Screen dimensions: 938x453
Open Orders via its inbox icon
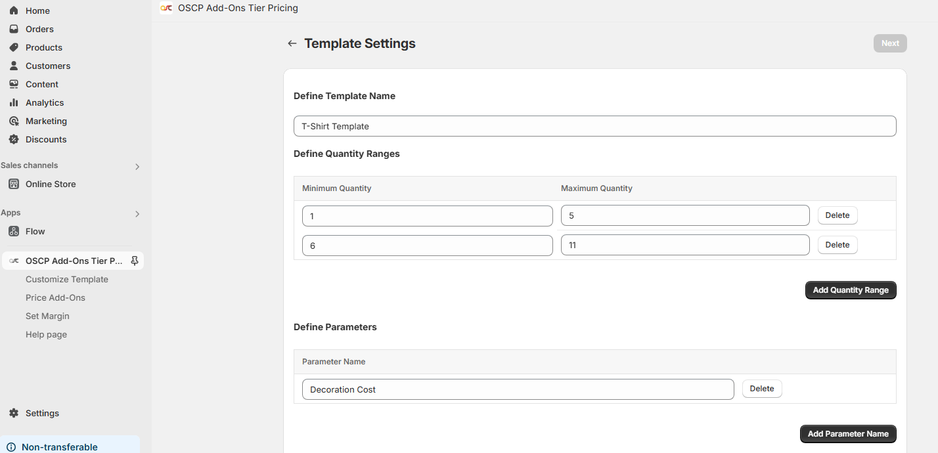(x=14, y=29)
